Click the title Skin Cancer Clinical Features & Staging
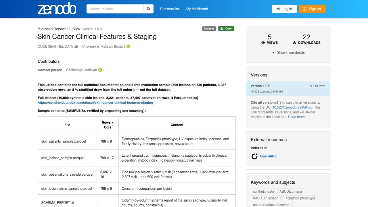The height and width of the screenshot is (207, 368). 97,37
